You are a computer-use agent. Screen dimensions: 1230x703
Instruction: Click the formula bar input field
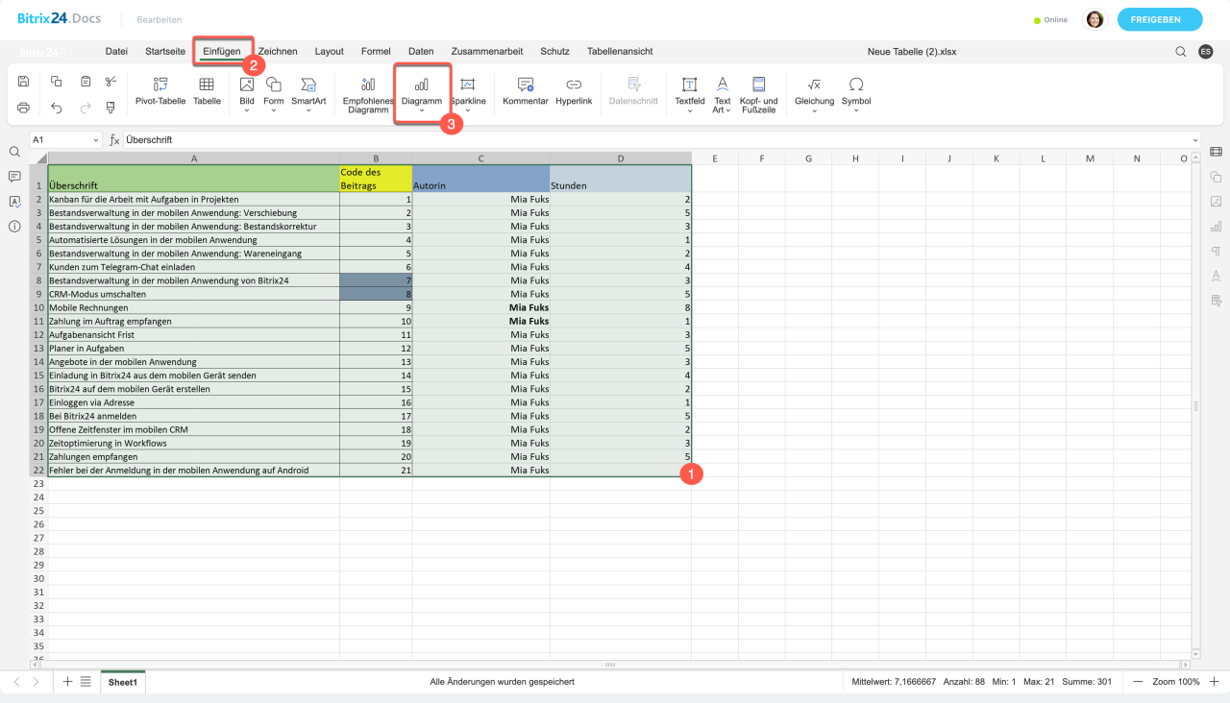click(653, 140)
